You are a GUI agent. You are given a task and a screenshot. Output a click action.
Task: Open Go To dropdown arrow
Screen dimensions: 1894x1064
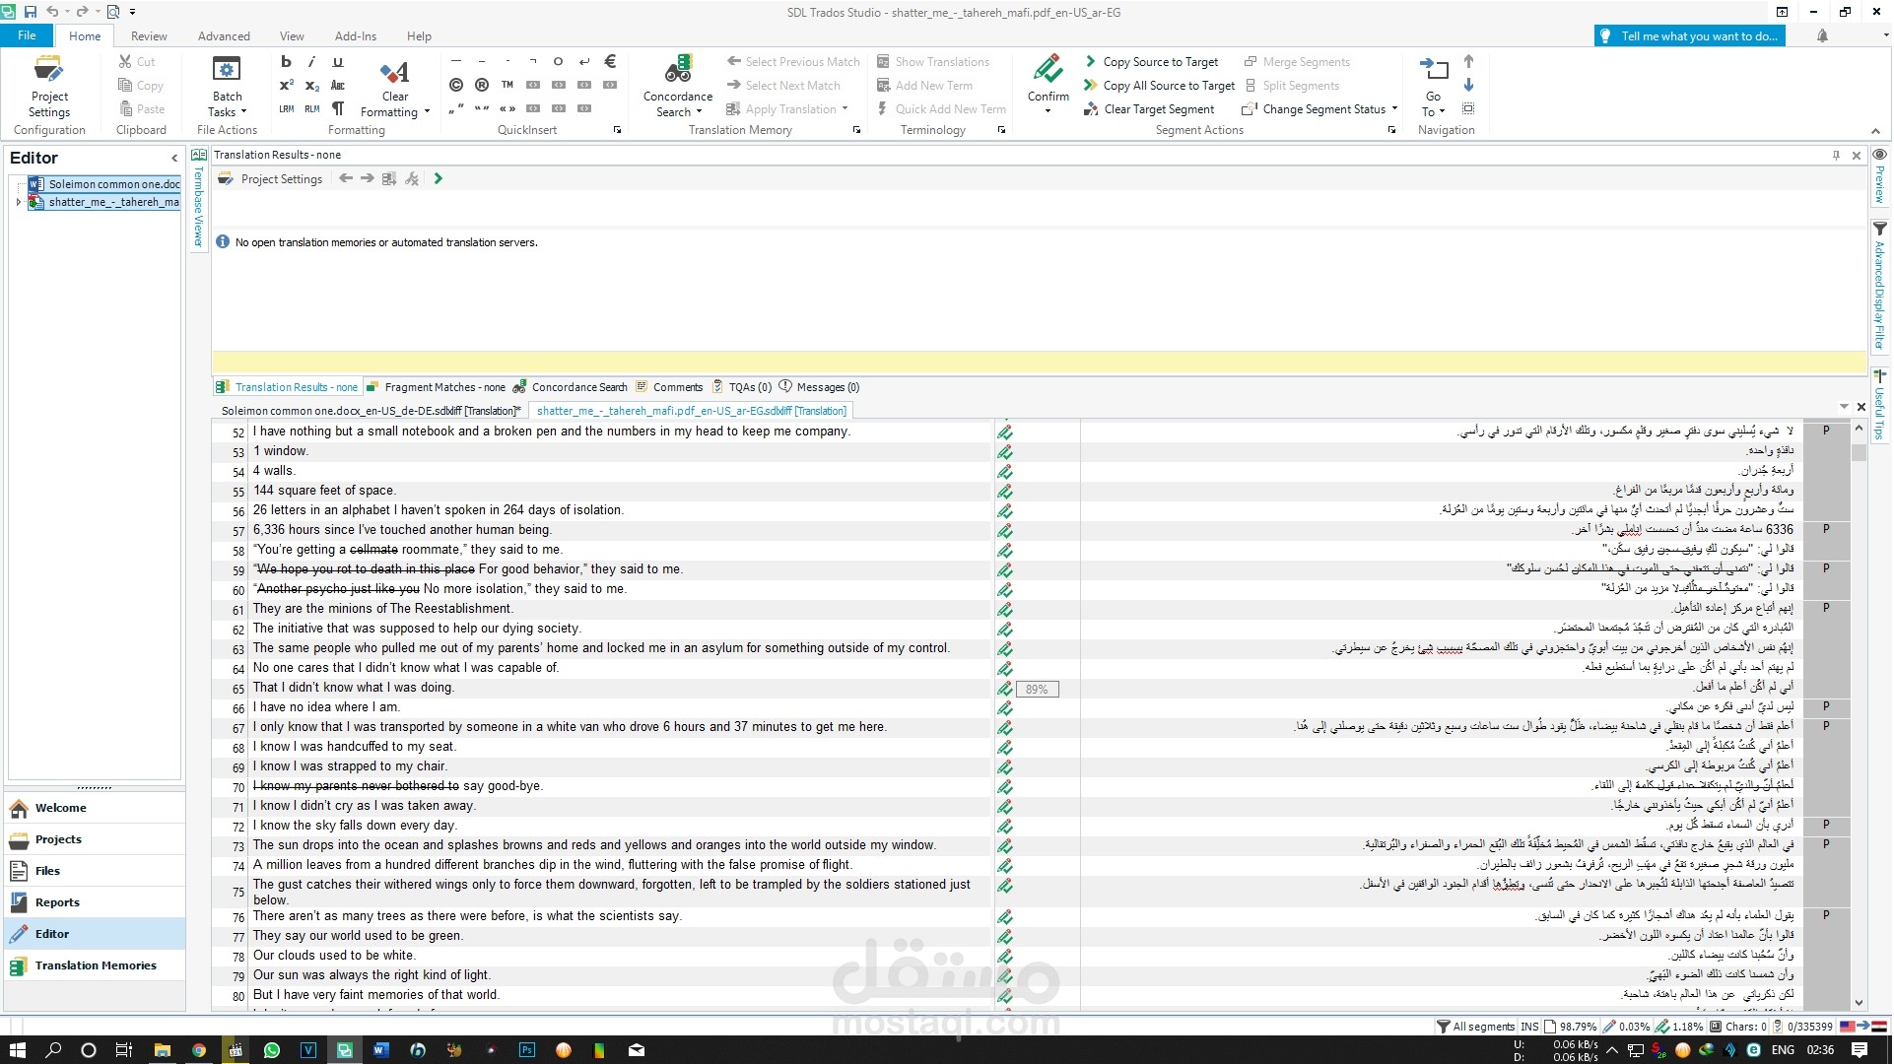1442,112
